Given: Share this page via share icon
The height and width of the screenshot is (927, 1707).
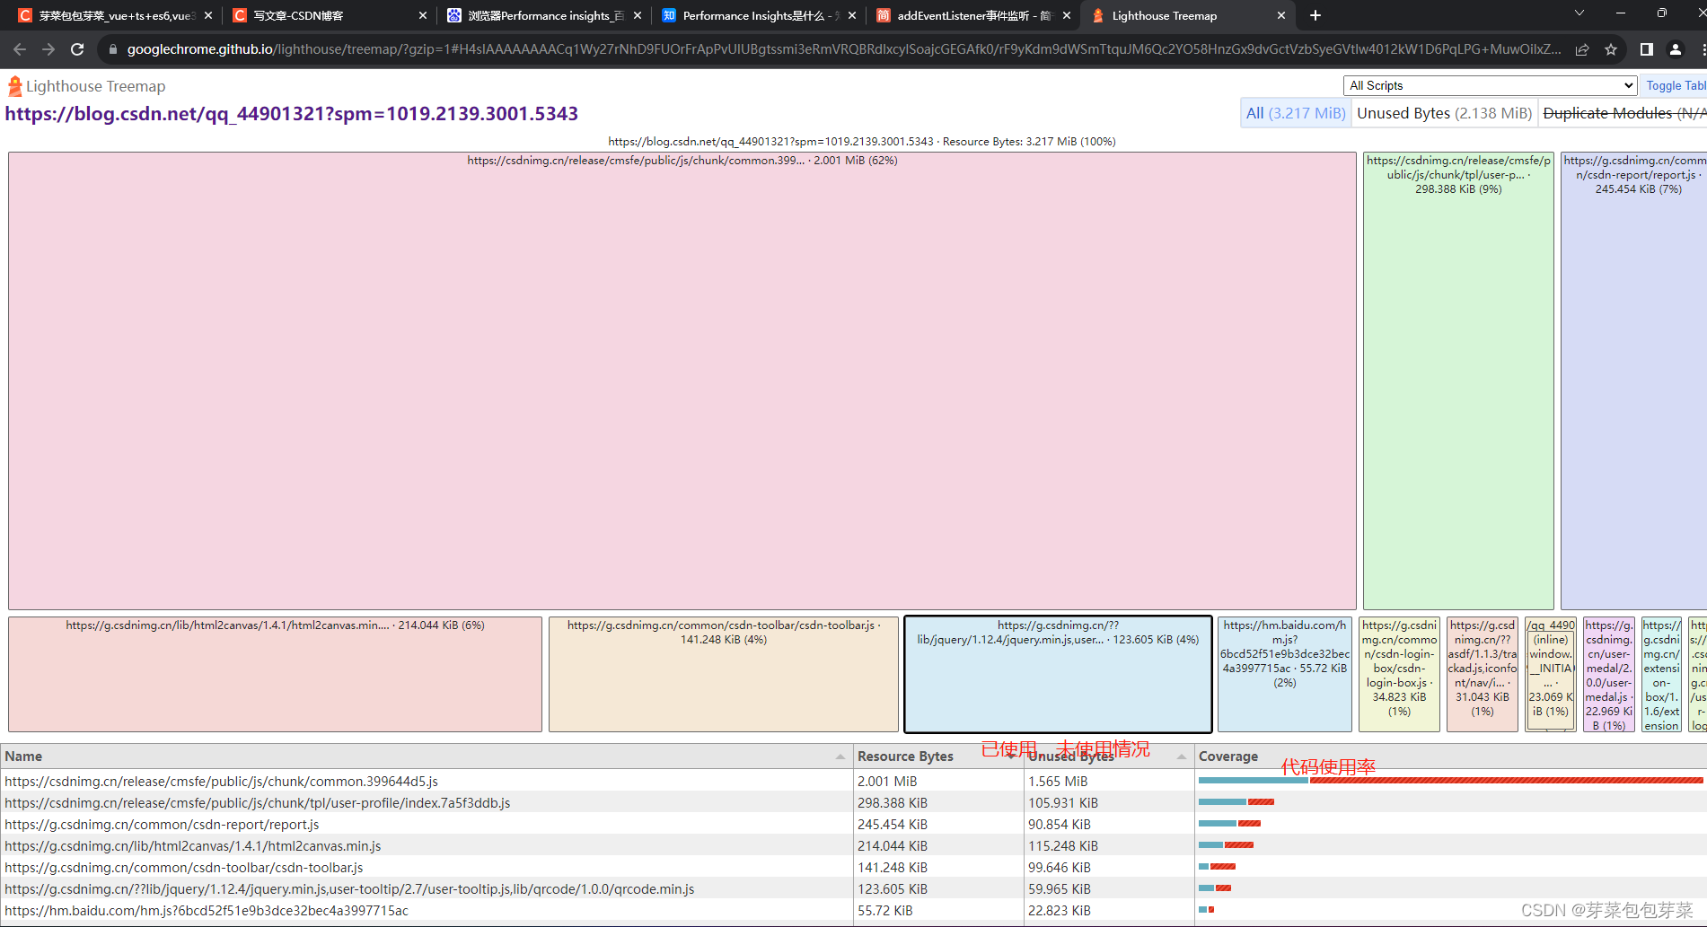Looking at the screenshot, I should click(x=1582, y=49).
